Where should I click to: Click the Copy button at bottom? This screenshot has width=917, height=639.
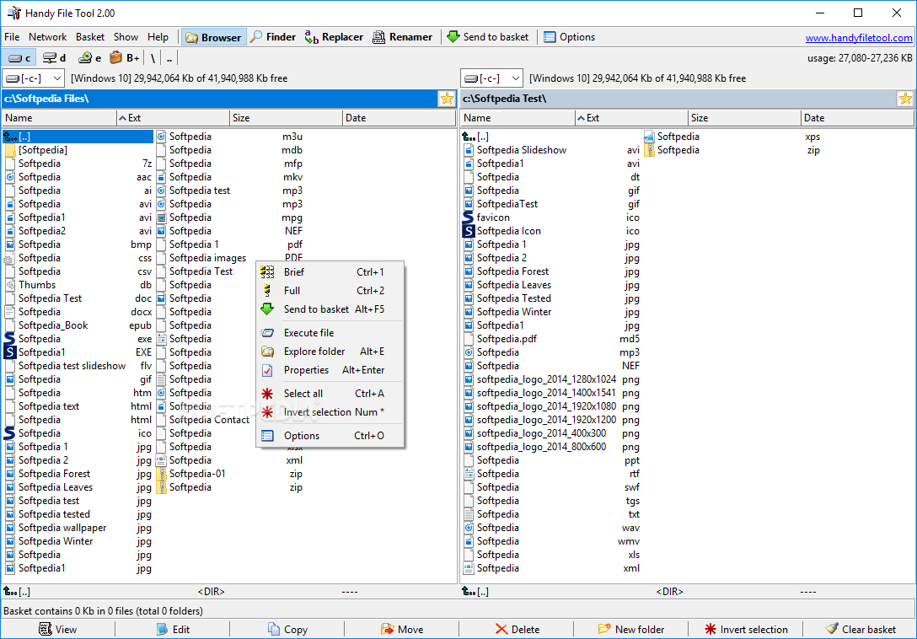coord(287,630)
